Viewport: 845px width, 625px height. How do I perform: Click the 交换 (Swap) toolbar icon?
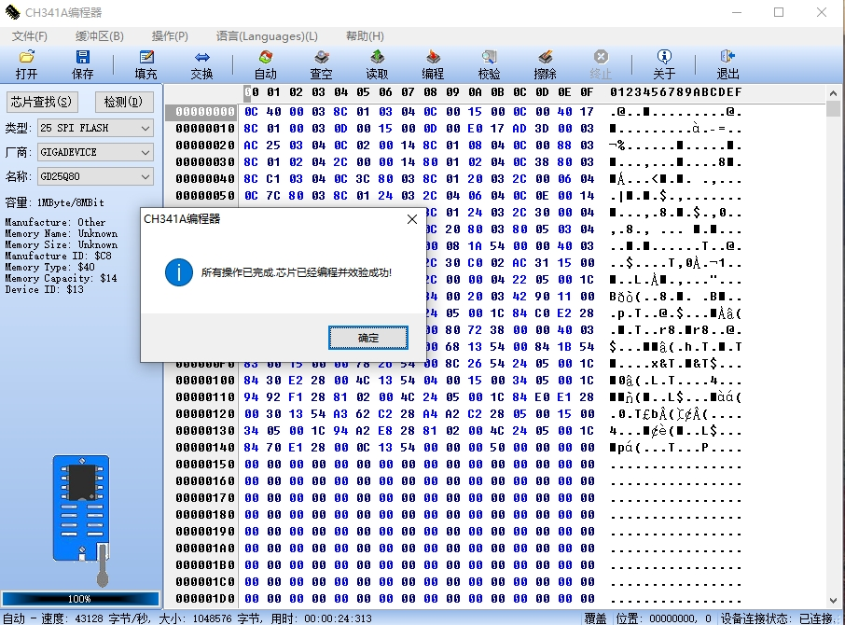click(202, 64)
